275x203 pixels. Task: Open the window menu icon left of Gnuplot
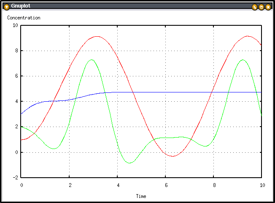tap(6, 6)
